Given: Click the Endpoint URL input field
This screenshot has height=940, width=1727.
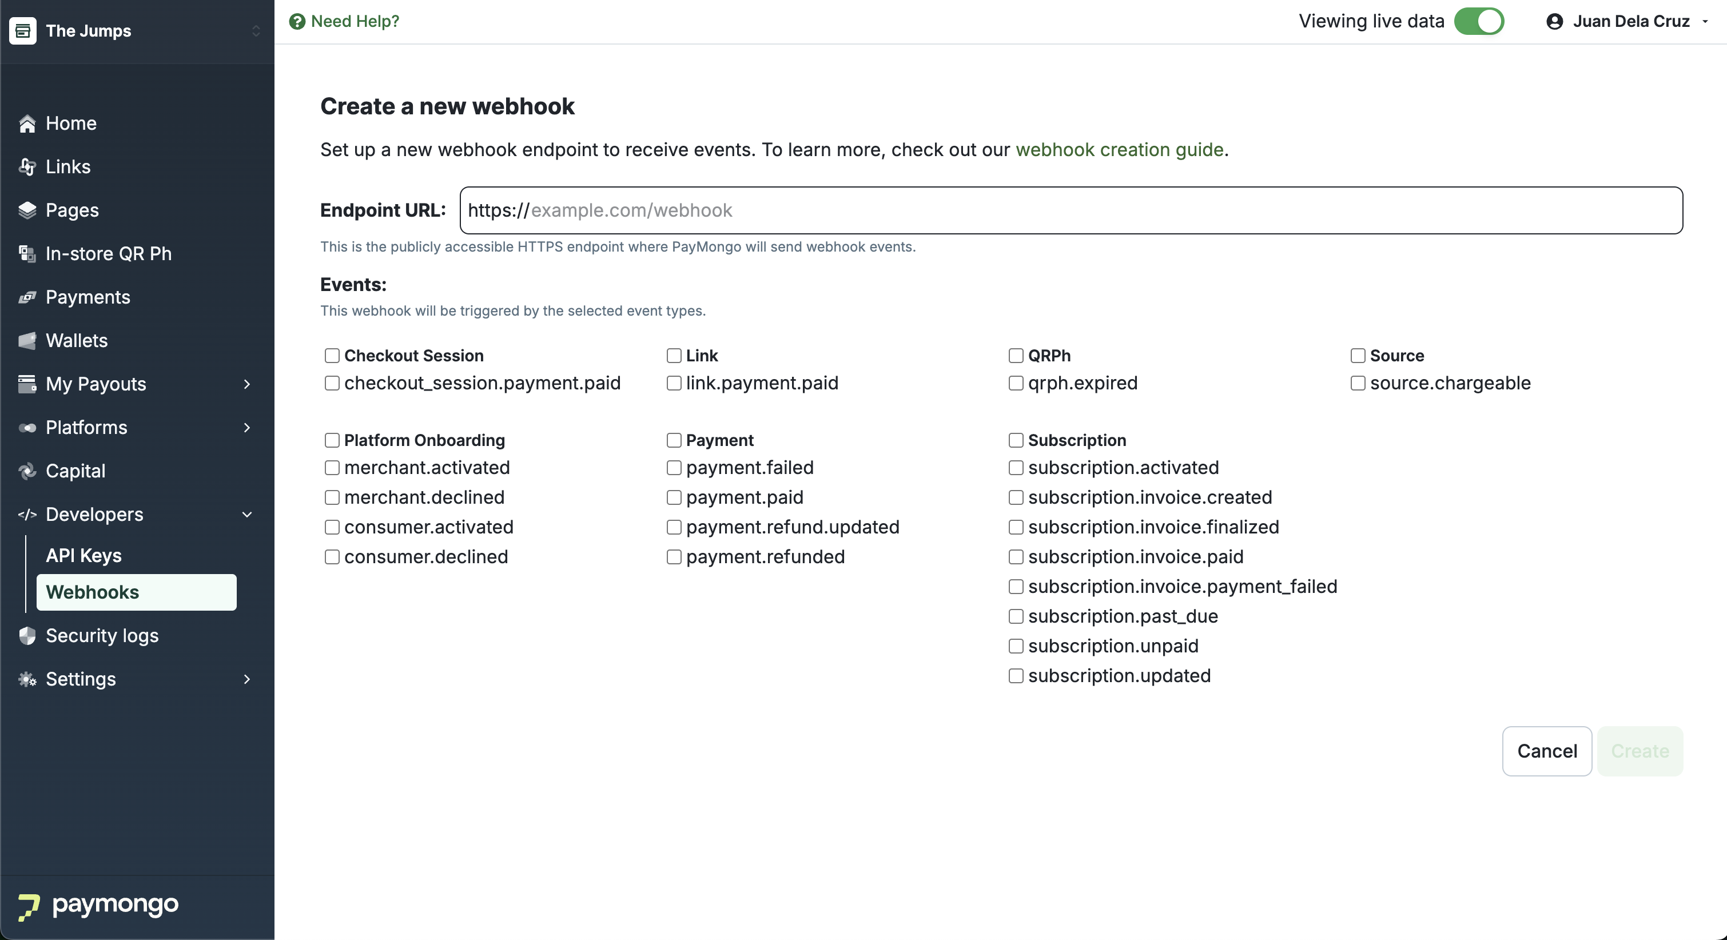Looking at the screenshot, I should (x=1071, y=210).
